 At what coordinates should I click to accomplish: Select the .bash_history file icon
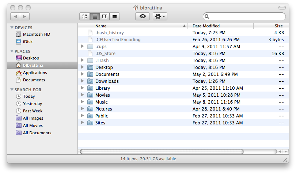90,32
